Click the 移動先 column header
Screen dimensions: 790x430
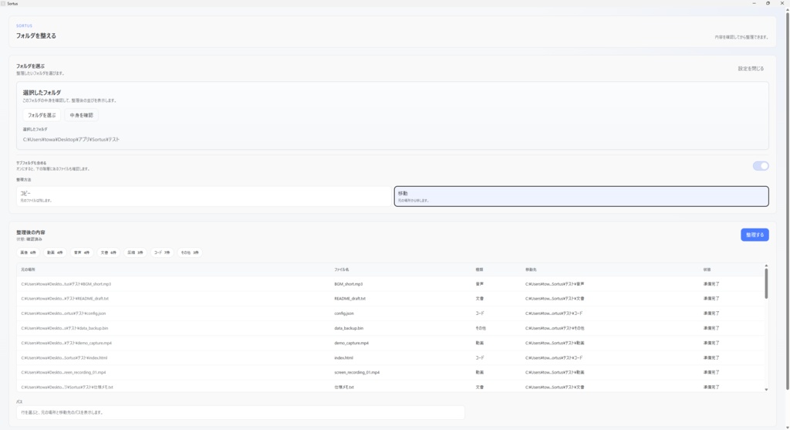coord(531,269)
